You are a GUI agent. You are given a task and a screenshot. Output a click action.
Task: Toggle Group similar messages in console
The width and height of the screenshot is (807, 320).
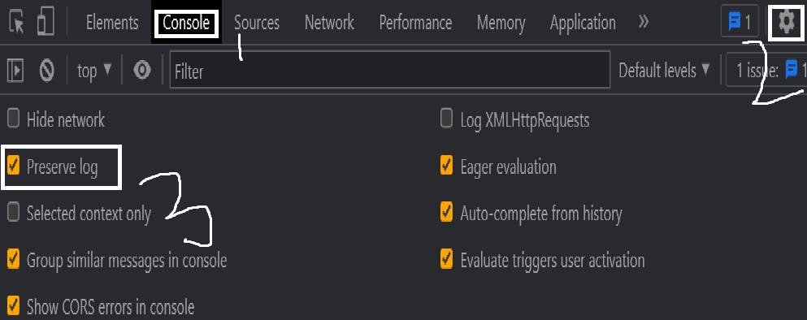[x=13, y=259]
